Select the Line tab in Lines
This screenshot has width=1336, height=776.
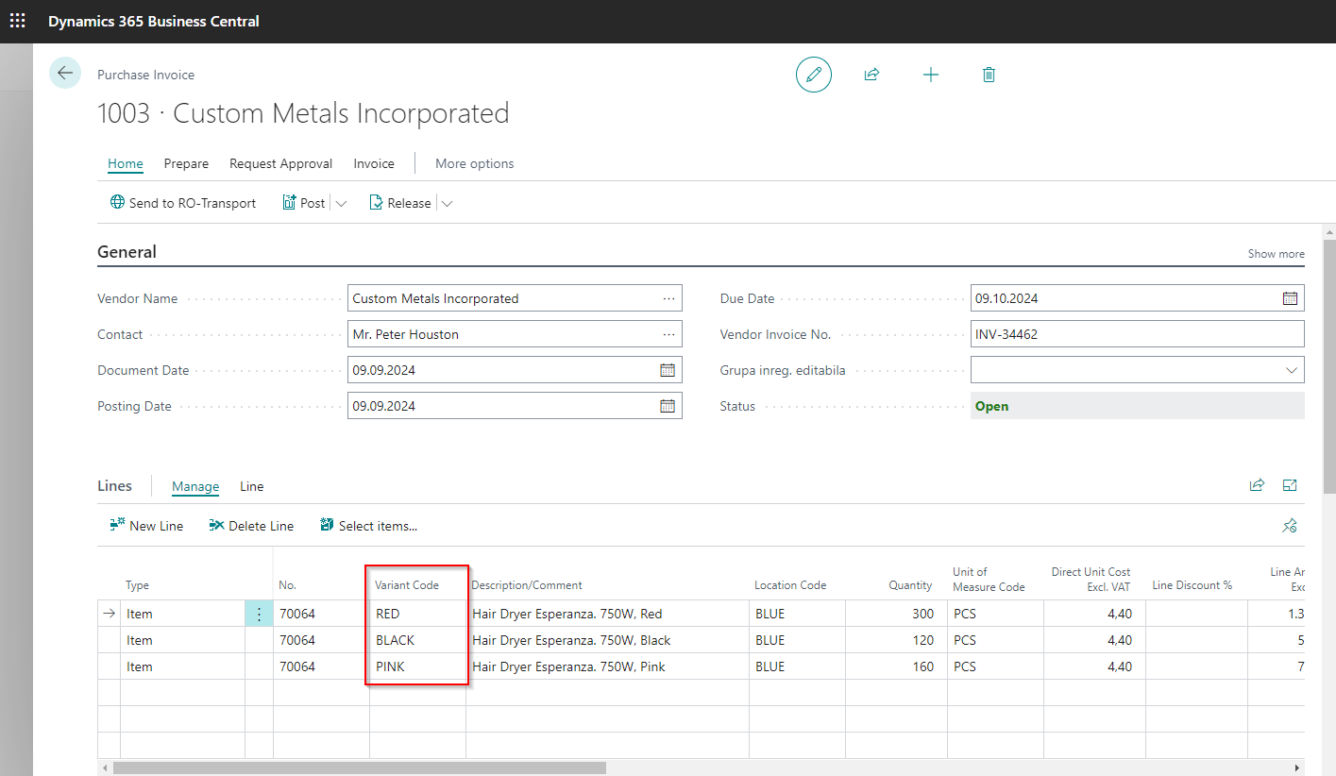tap(251, 486)
